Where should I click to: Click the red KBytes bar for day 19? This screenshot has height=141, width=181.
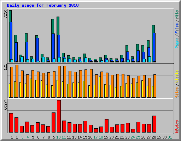(x=106, y=126)
